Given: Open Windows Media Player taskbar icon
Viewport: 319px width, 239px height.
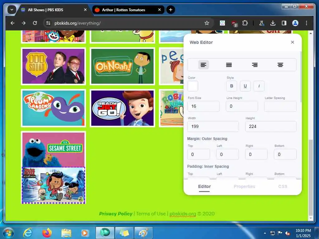Looking at the screenshot, I should pyautogui.click(x=85, y=233).
